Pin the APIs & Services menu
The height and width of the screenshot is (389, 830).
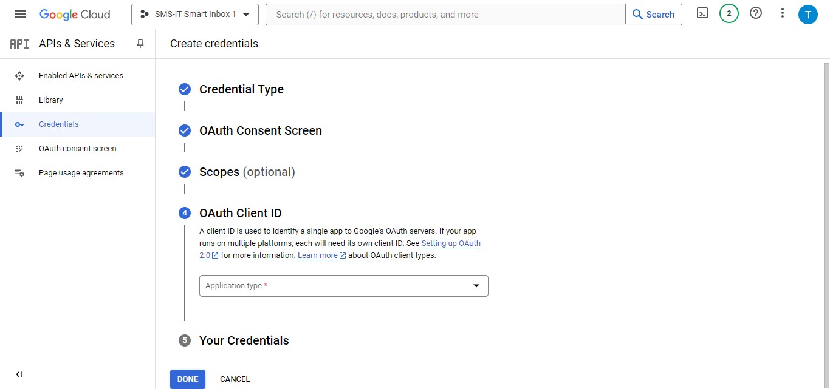click(140, 44)
